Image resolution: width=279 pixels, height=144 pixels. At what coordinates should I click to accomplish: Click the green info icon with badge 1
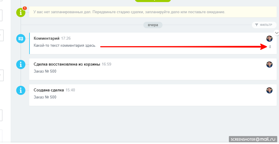[21, 12]
